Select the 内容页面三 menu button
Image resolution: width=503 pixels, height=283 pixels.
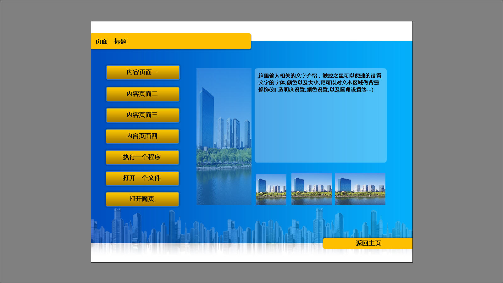click(x=143, y=115)
